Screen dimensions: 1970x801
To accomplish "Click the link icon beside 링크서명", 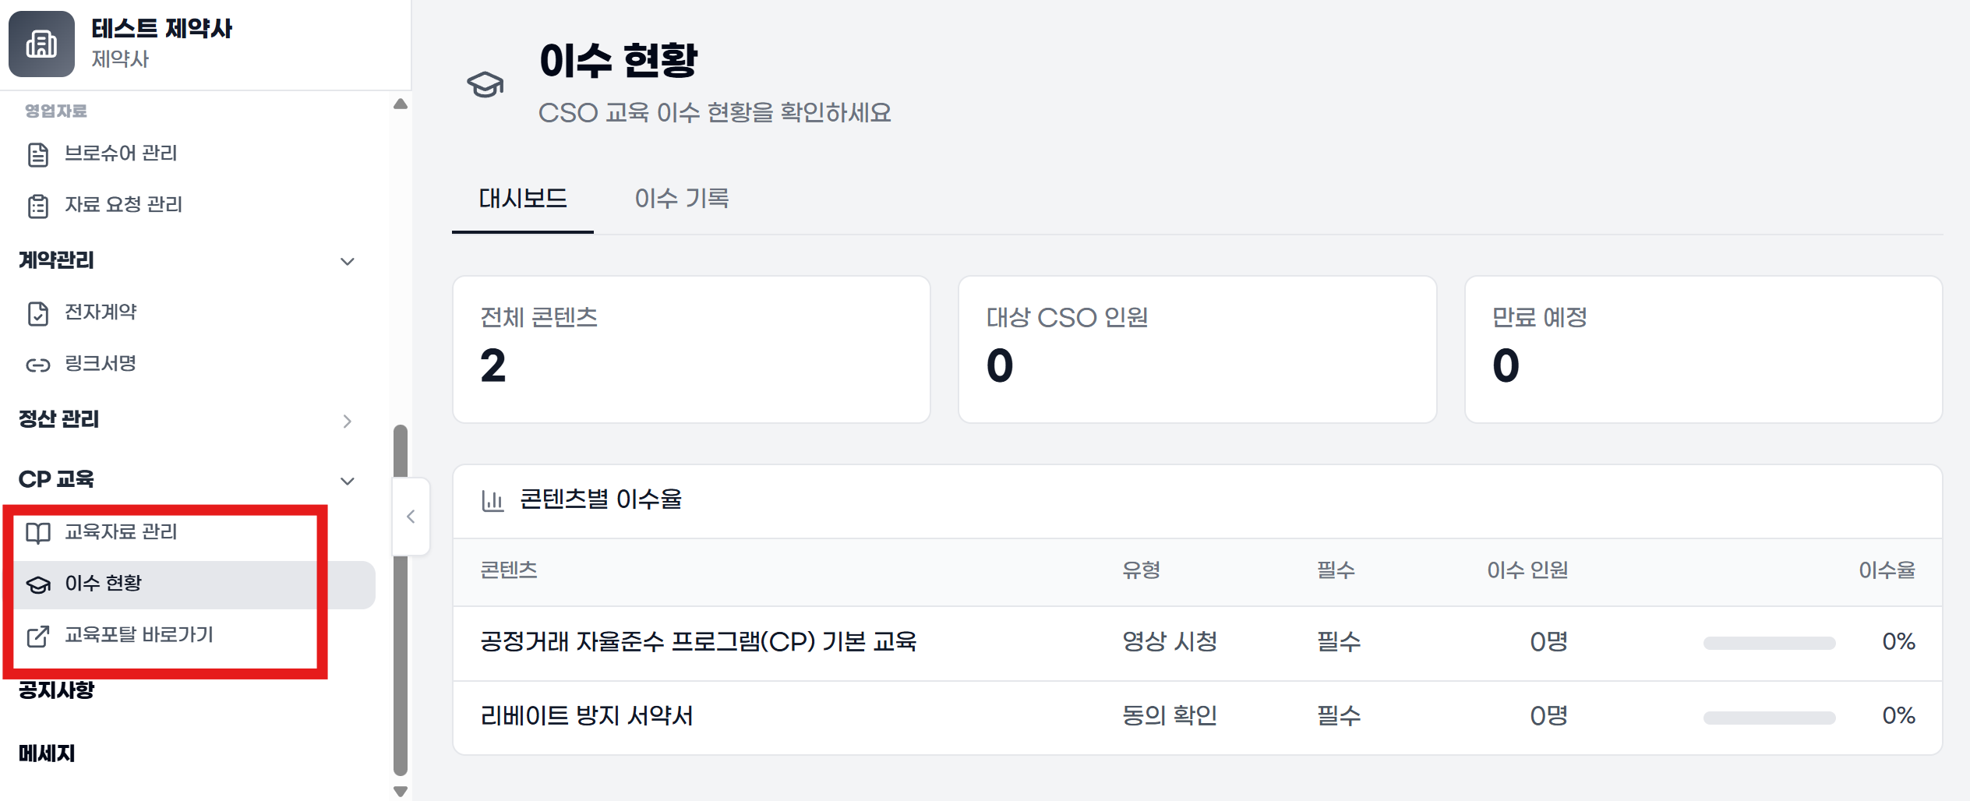I will tap(37, 363).
